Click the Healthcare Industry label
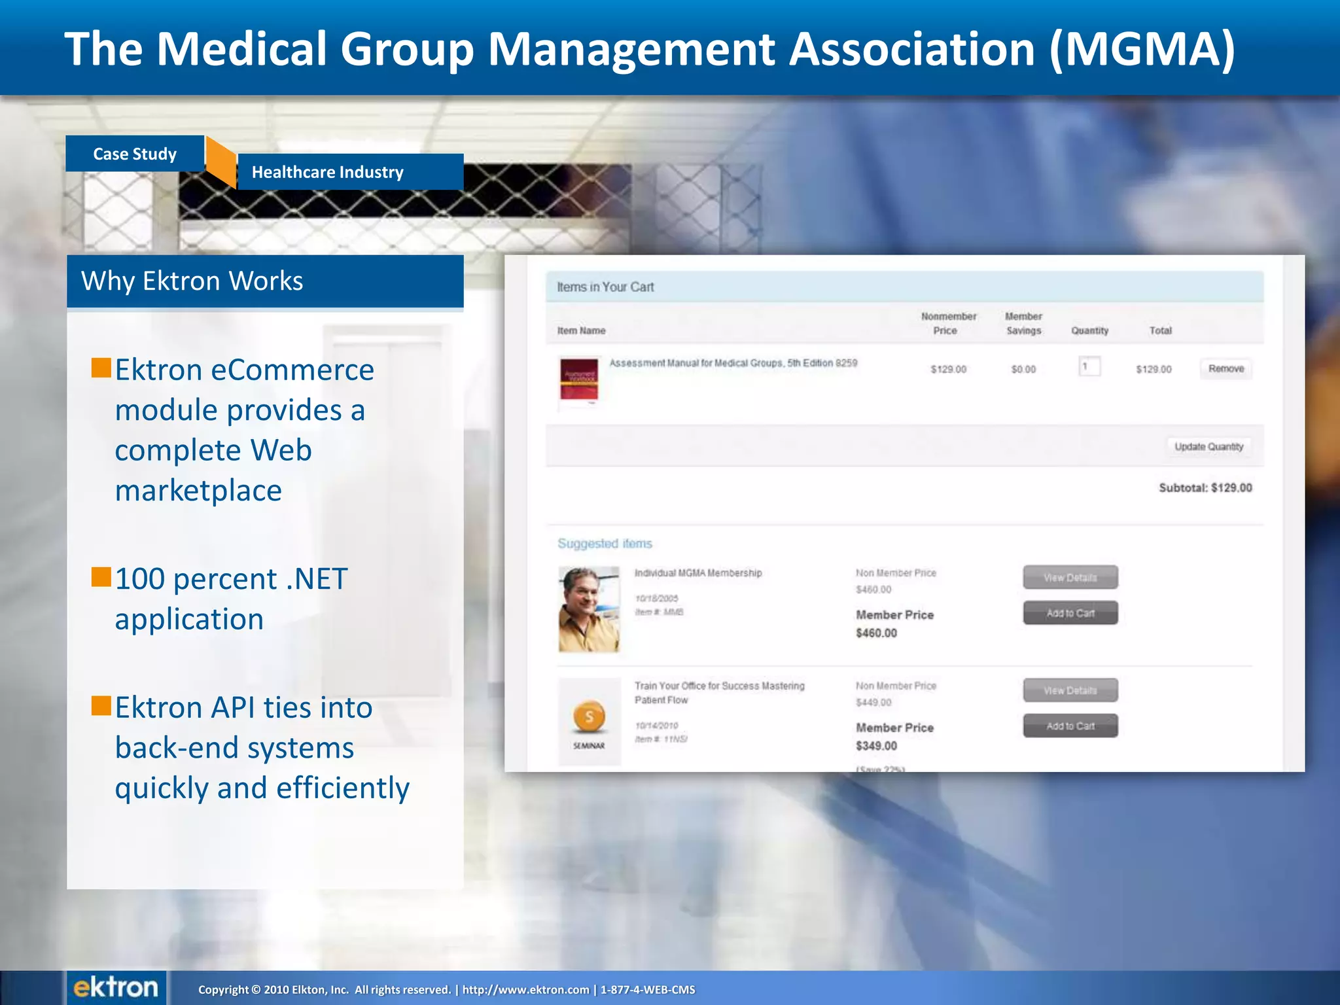1340x1005 pixels. 350,172
